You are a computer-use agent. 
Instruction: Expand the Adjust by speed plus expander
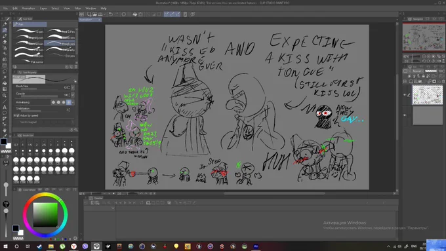tap(14, 116)
